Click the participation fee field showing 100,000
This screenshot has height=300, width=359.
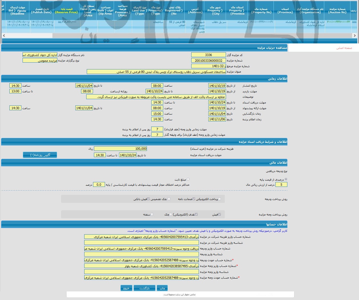(x=120, y=149)
